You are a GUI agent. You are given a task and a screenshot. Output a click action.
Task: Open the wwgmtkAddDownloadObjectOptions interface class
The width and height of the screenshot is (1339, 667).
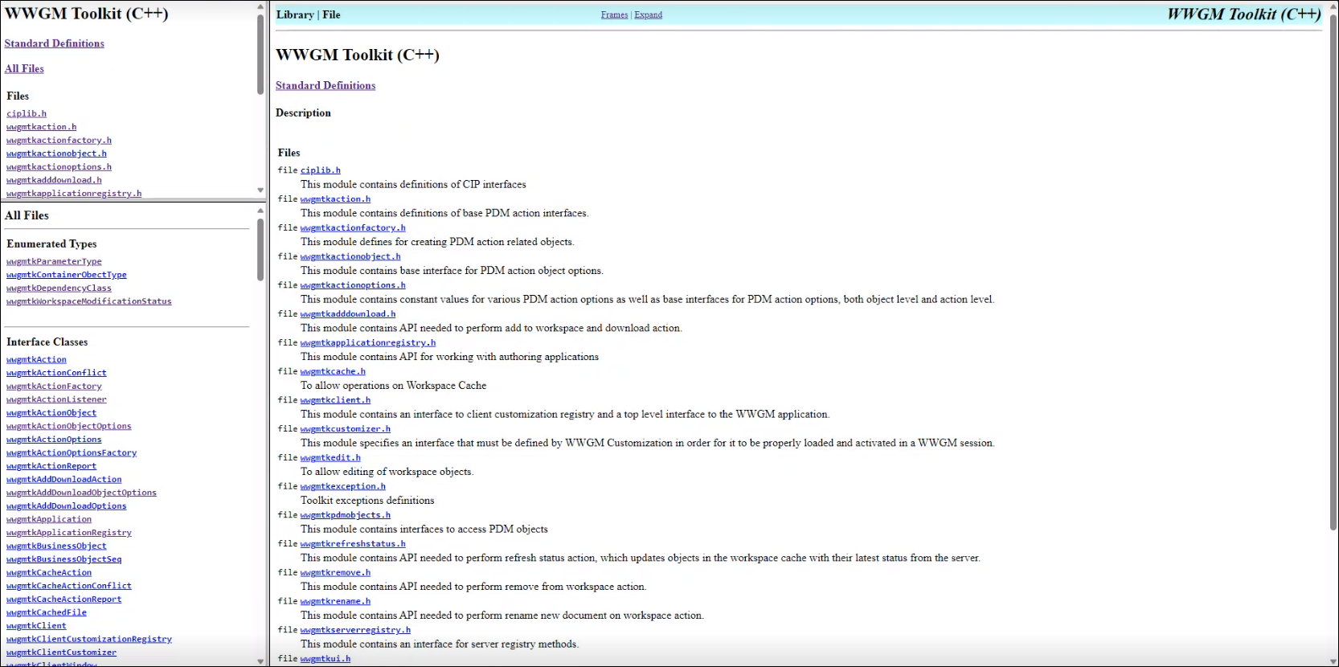(x=81, y=493)
